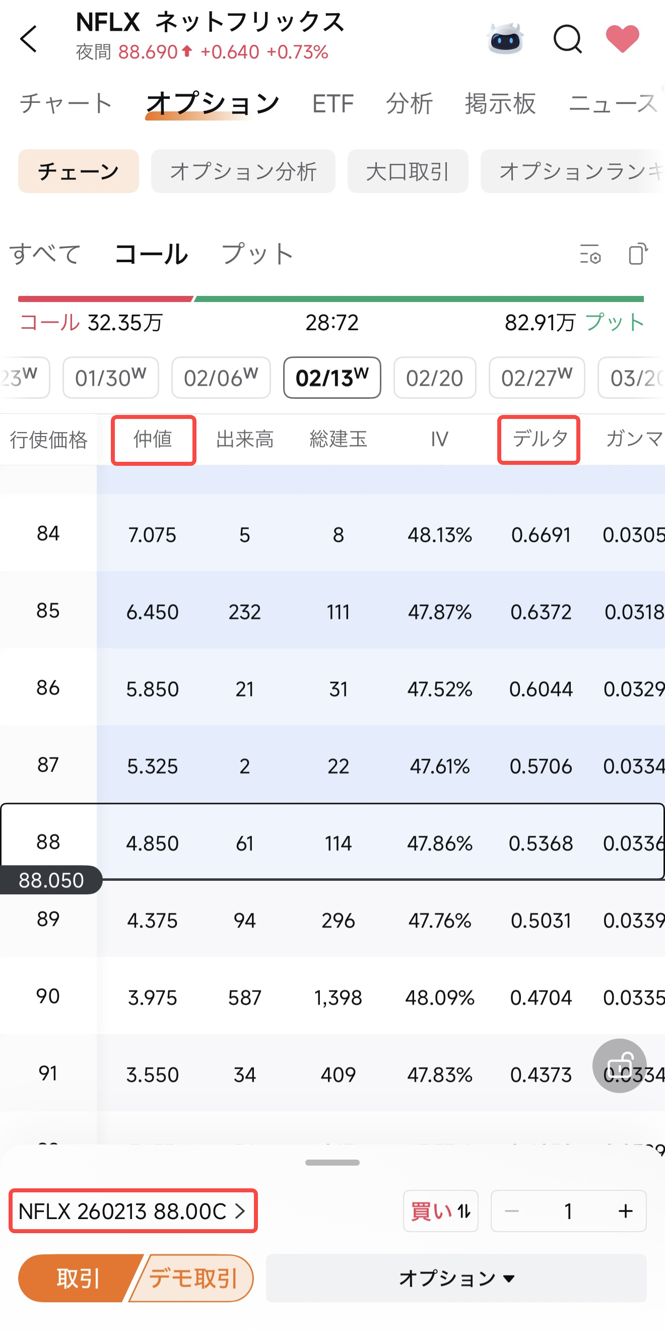Sort by 出来高 column header

click(x=245, y=439)
